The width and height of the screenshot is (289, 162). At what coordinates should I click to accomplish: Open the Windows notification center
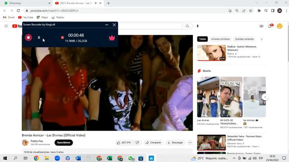284,158
